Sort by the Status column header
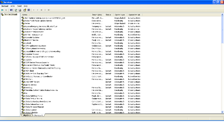 [109, 15]
